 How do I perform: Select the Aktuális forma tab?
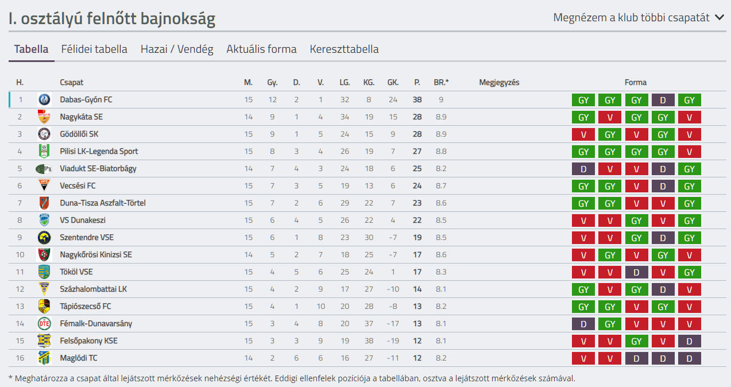(x=261, y=49)
